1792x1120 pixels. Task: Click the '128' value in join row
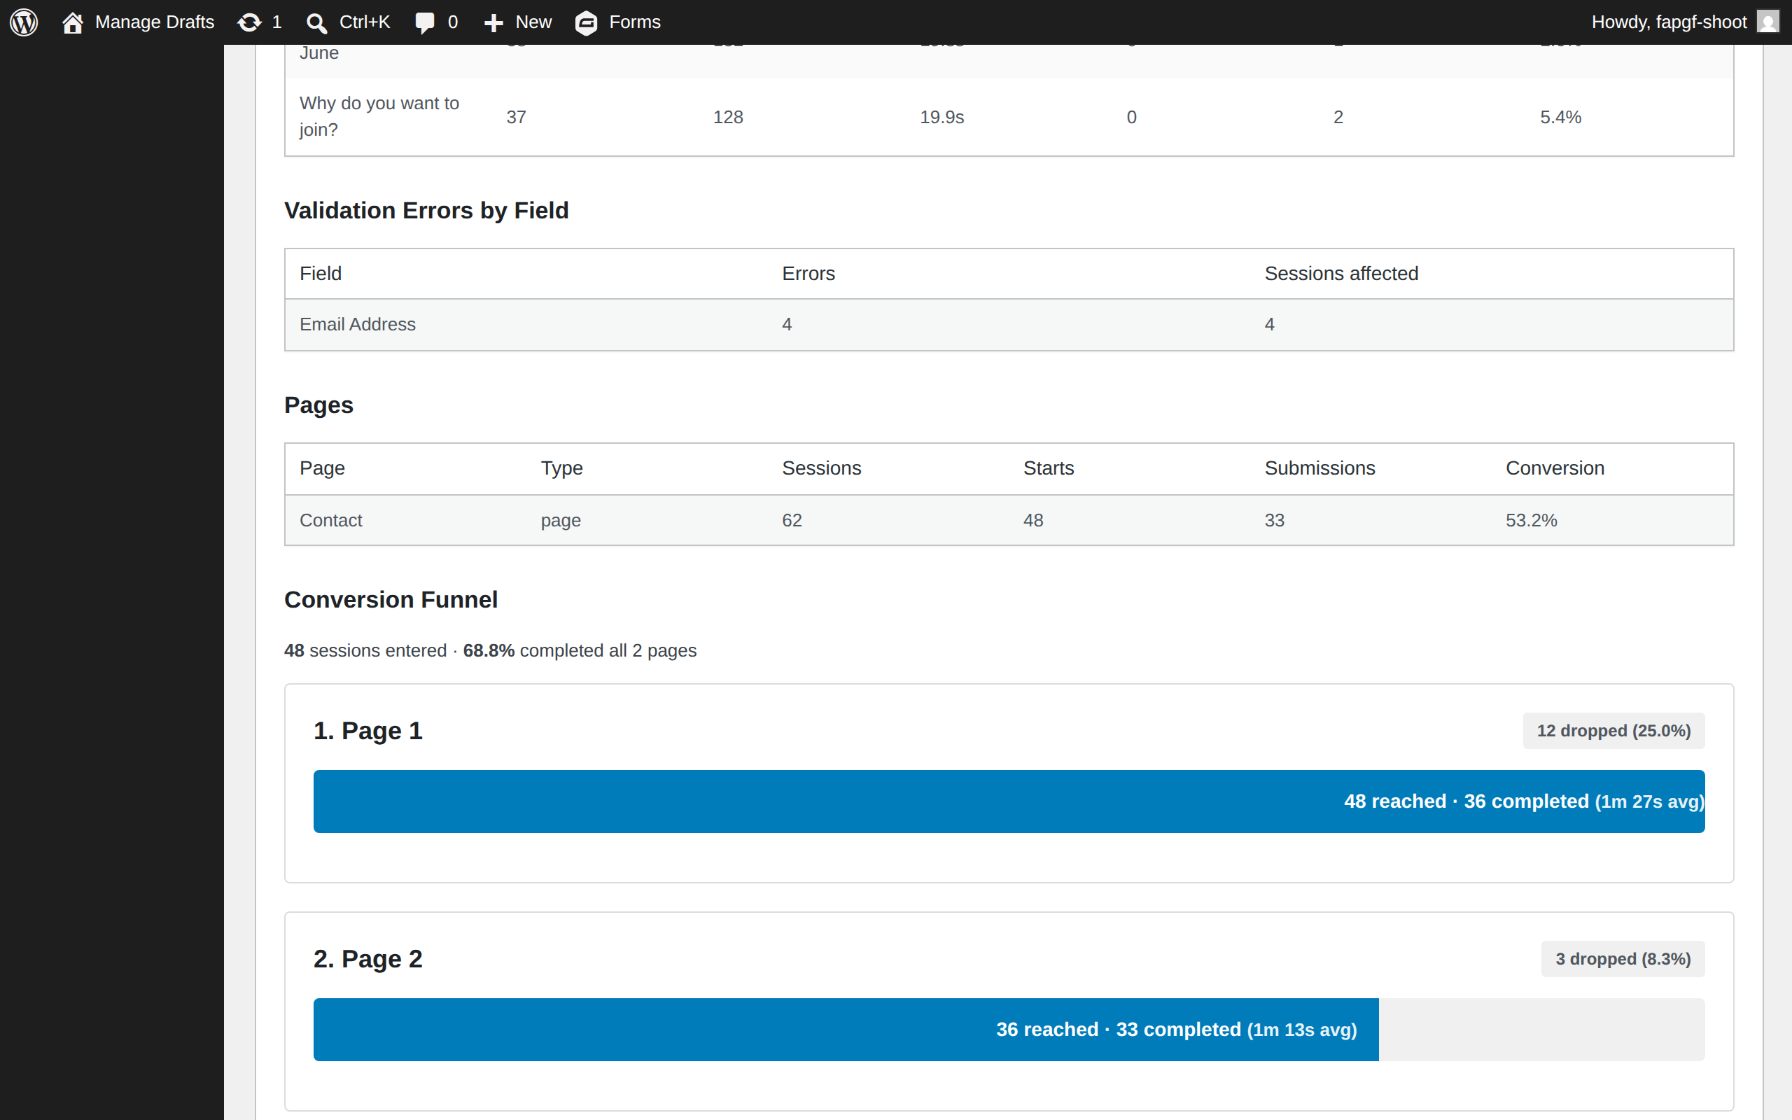point(727,117)
